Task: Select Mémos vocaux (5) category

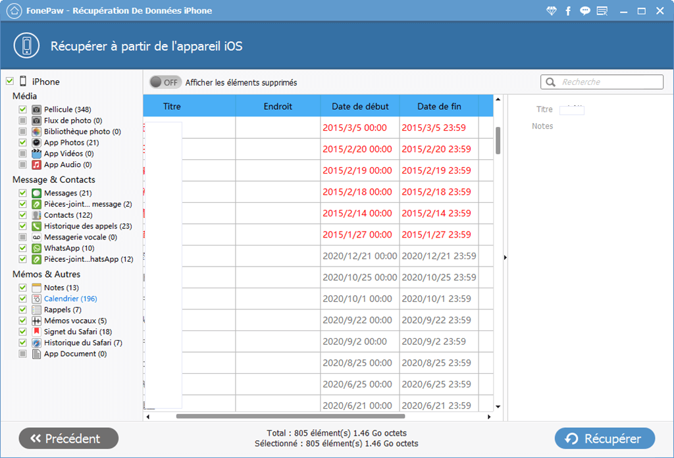Action: click(x=75, y=321)
